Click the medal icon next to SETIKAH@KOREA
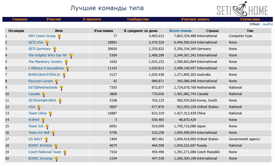275x166 pixels. coord(60,101)
